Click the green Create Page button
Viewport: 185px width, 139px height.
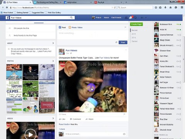pos(136,24)
